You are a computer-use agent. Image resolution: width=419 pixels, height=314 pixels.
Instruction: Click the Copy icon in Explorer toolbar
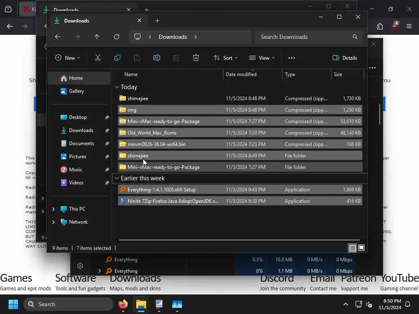coord(117,58)
